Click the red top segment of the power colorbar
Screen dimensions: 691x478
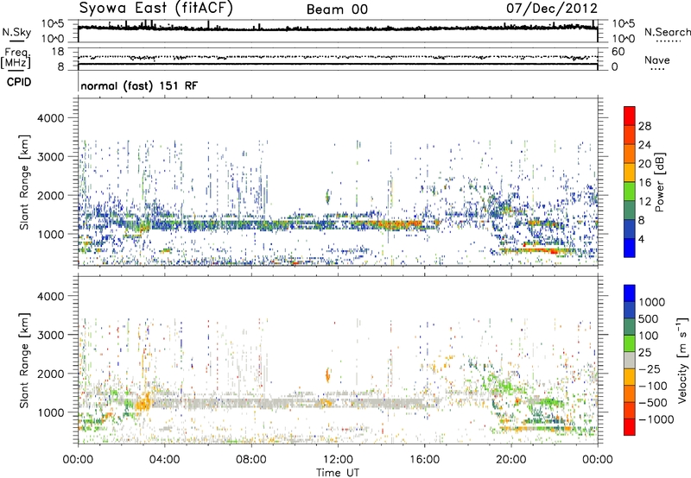[x=630, y=116]
